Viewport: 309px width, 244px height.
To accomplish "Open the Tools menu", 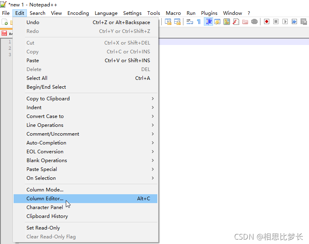I will point(154,13).
